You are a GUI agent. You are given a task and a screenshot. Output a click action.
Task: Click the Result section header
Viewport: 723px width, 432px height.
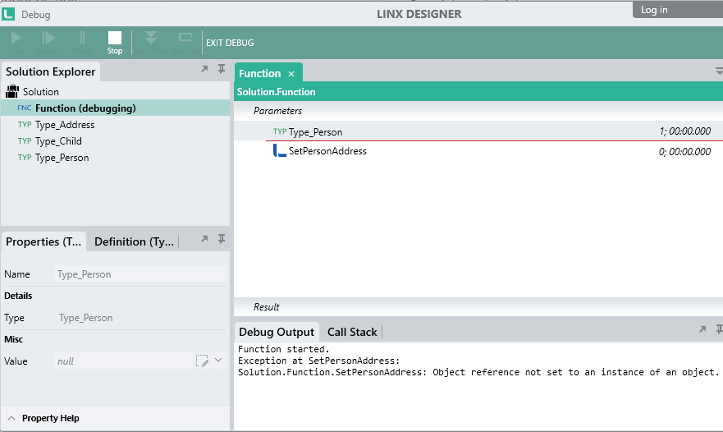pyautogui.click(x=267, y=307)
